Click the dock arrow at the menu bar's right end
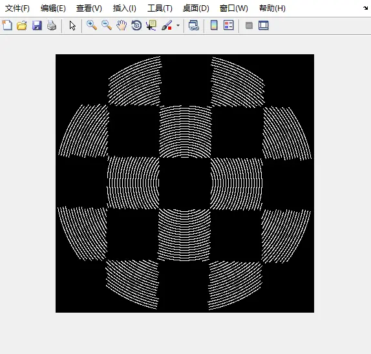This screenshot has height=354, width=371. pyautogui.click(x=365, y=8)
